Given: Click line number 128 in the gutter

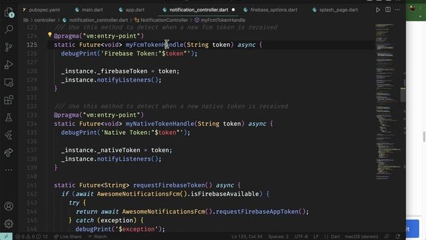Looking at the screenshot, I should (32, 71).
